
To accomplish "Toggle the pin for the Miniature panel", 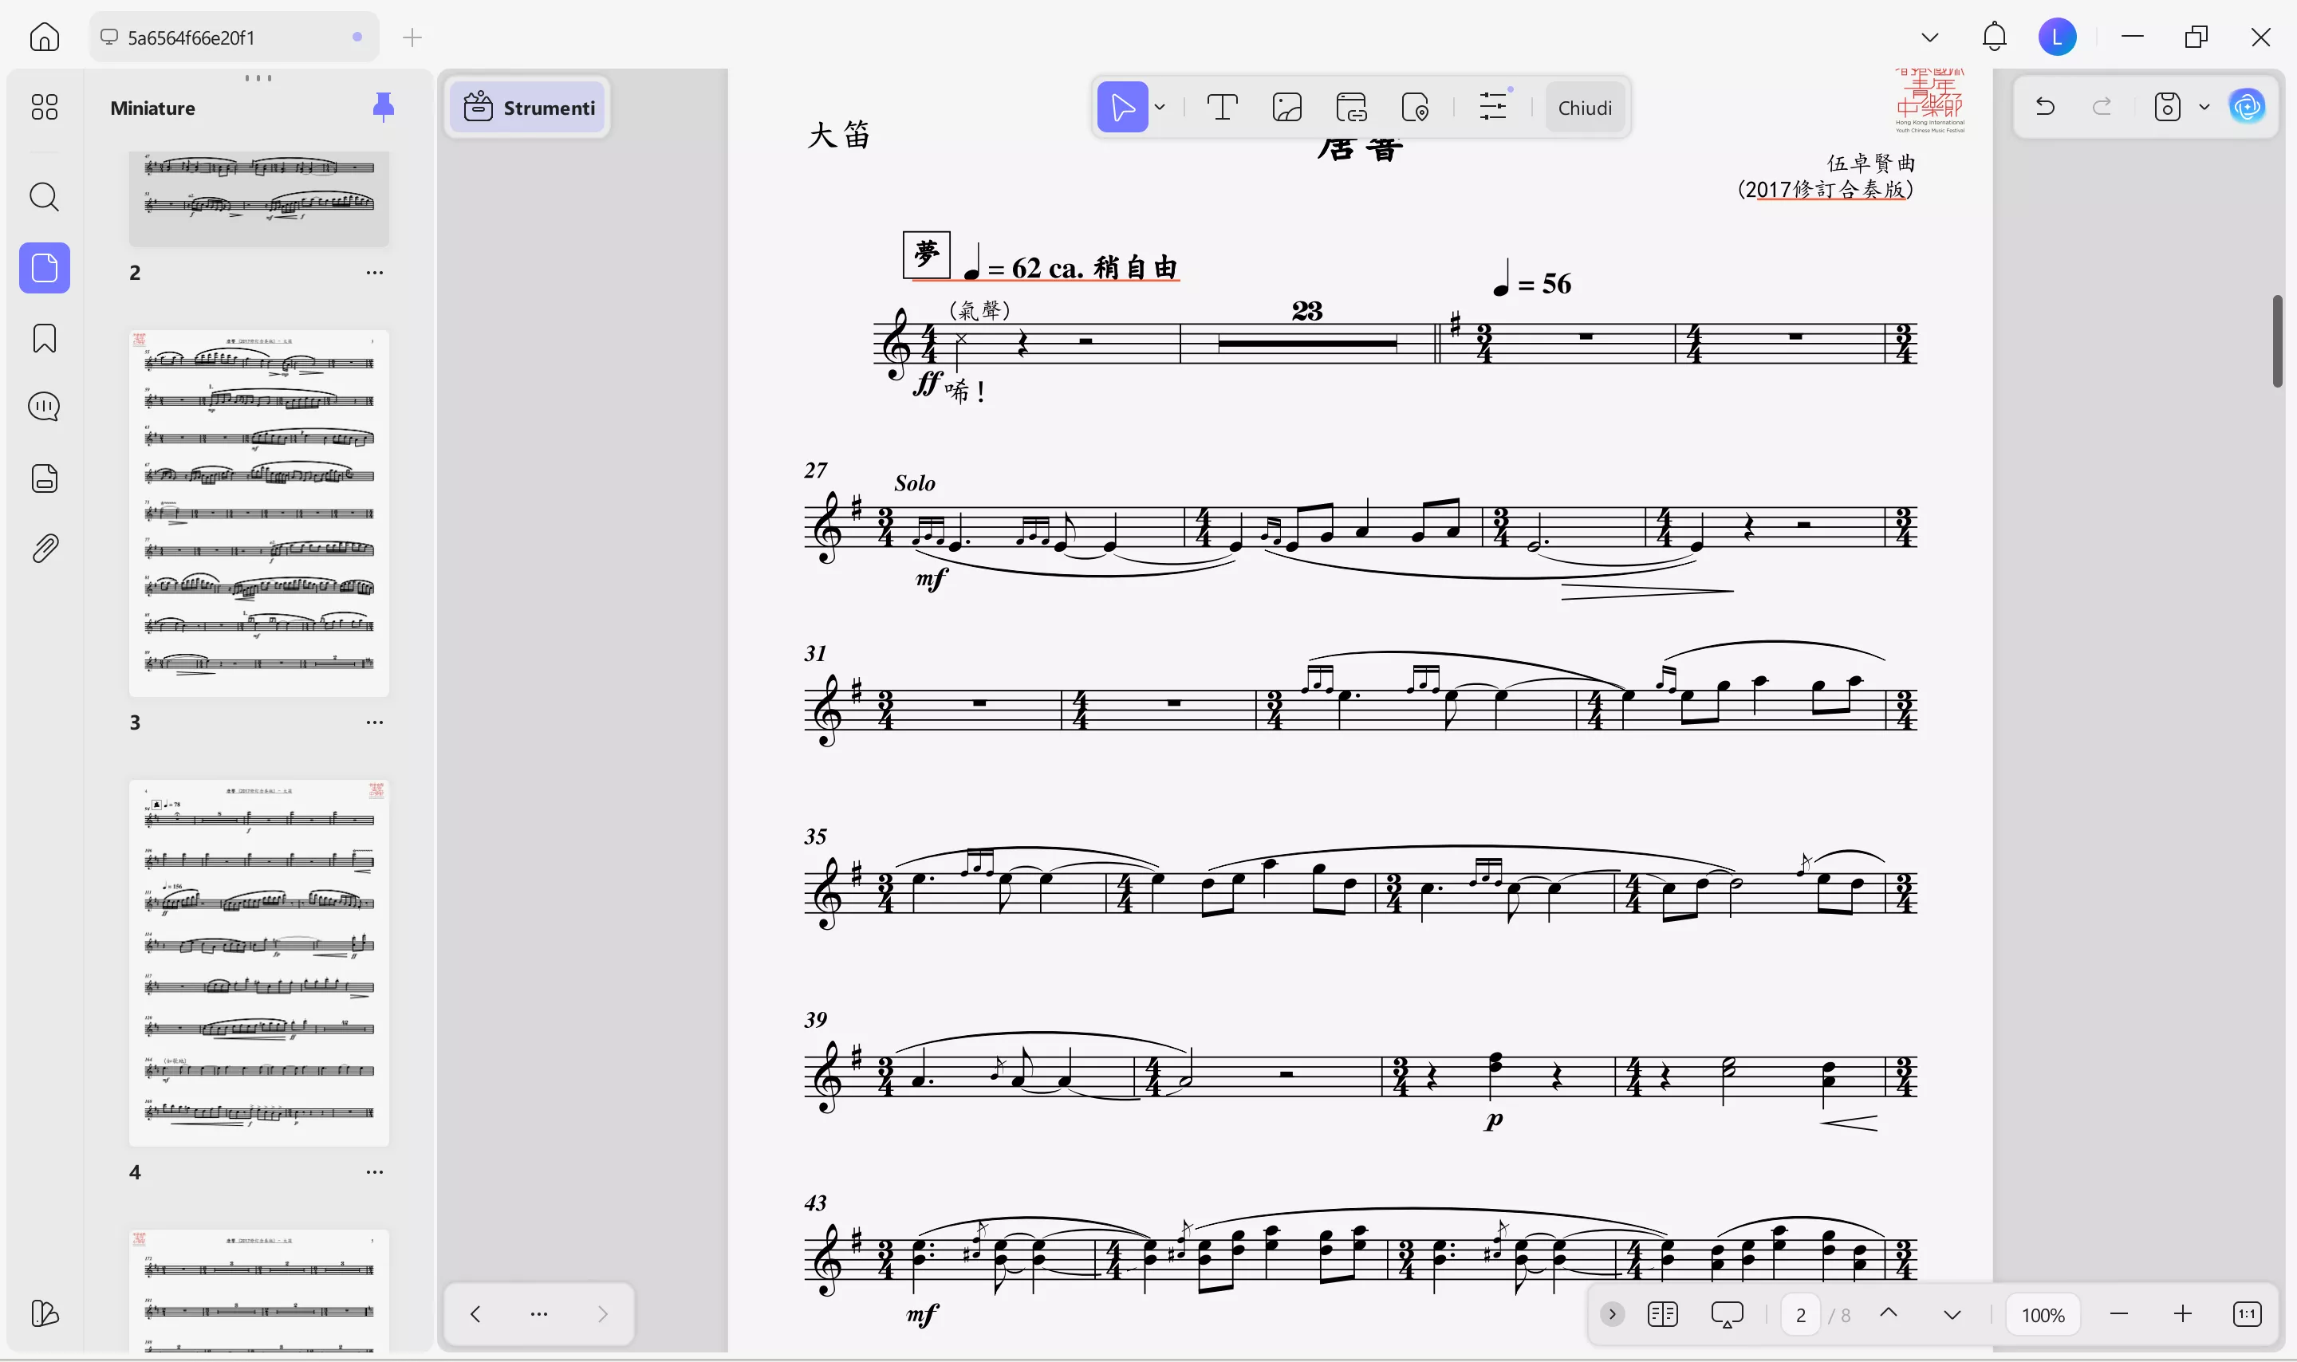I will [x=384, y=107].
